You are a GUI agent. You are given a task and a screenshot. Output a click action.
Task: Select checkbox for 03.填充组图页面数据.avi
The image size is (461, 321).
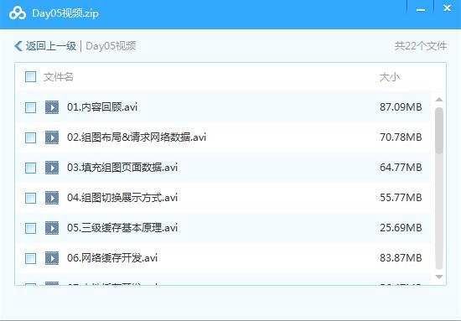(30, 168)
